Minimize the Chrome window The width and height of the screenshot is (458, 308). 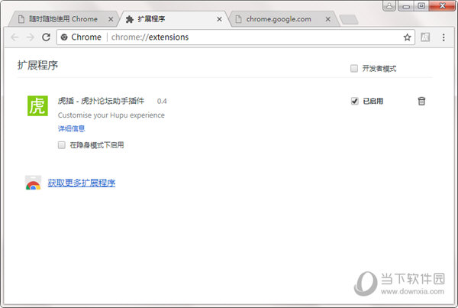tap(406, 5)
